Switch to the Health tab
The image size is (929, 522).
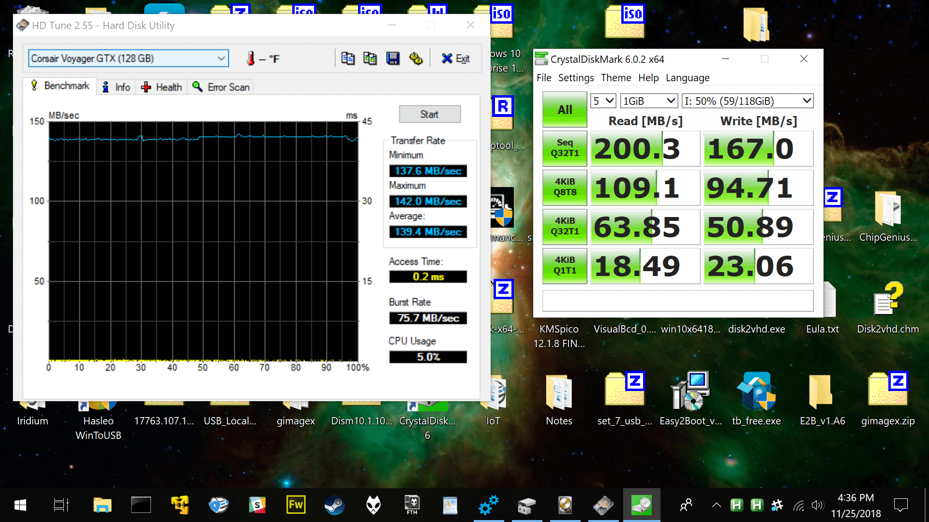pos(162,87)
